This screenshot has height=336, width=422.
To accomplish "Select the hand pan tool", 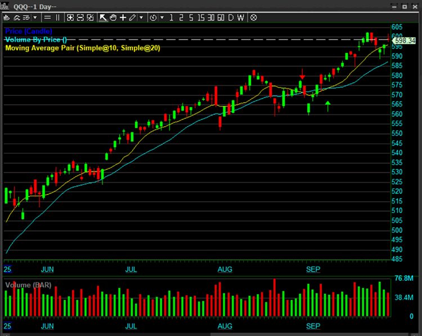I will (113, 17).
